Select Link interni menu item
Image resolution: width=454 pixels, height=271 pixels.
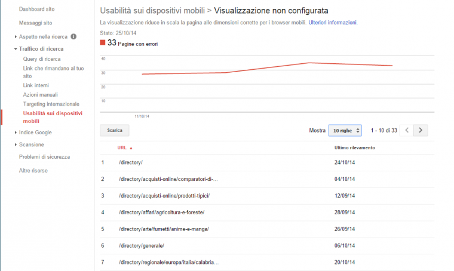(36, 85)
